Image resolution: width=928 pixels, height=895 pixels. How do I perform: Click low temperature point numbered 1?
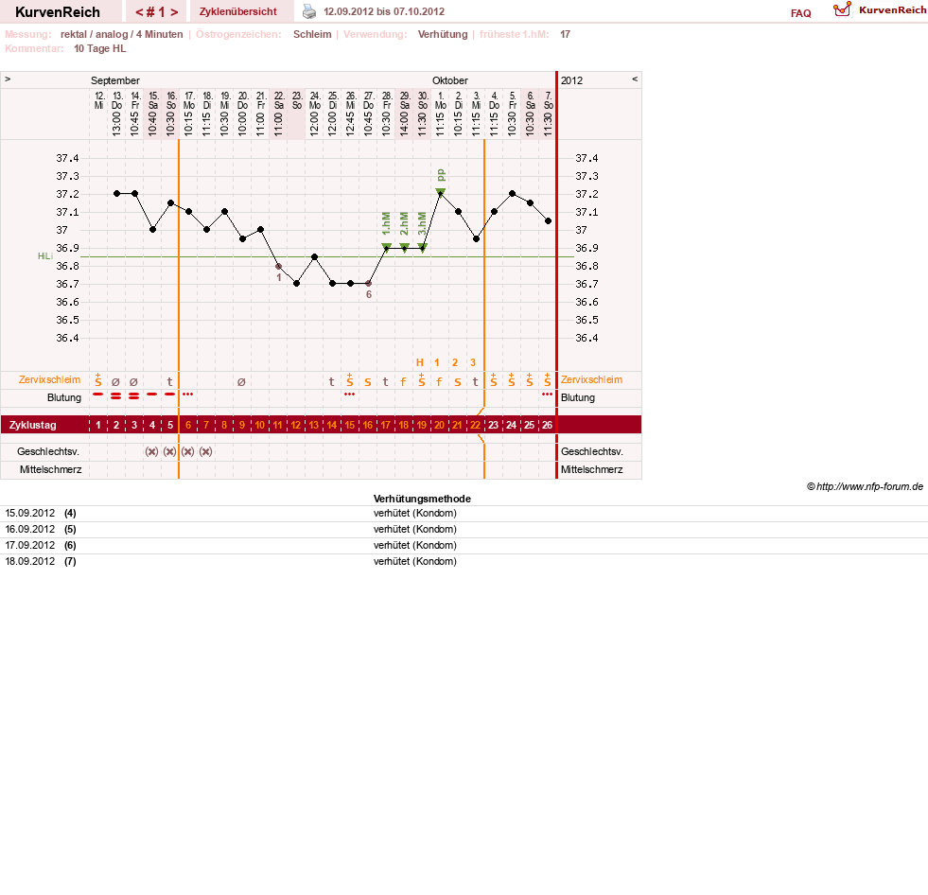[278, 267]
